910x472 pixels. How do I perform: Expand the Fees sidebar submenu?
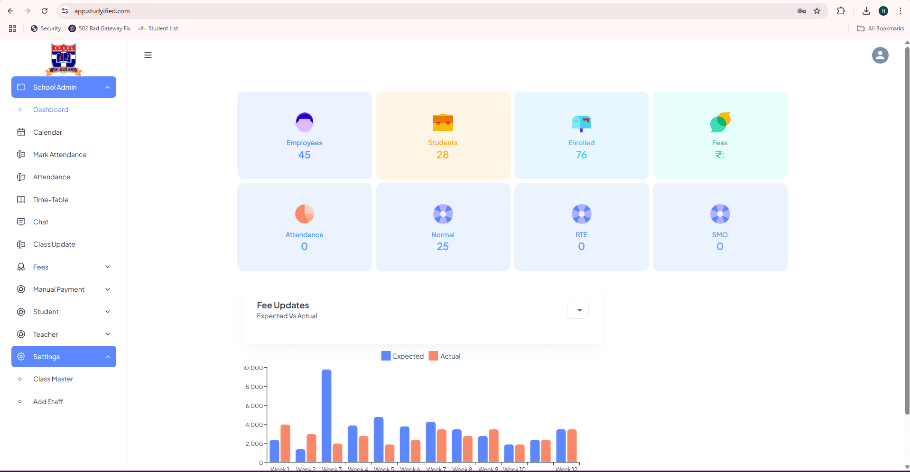click(64, 267)
